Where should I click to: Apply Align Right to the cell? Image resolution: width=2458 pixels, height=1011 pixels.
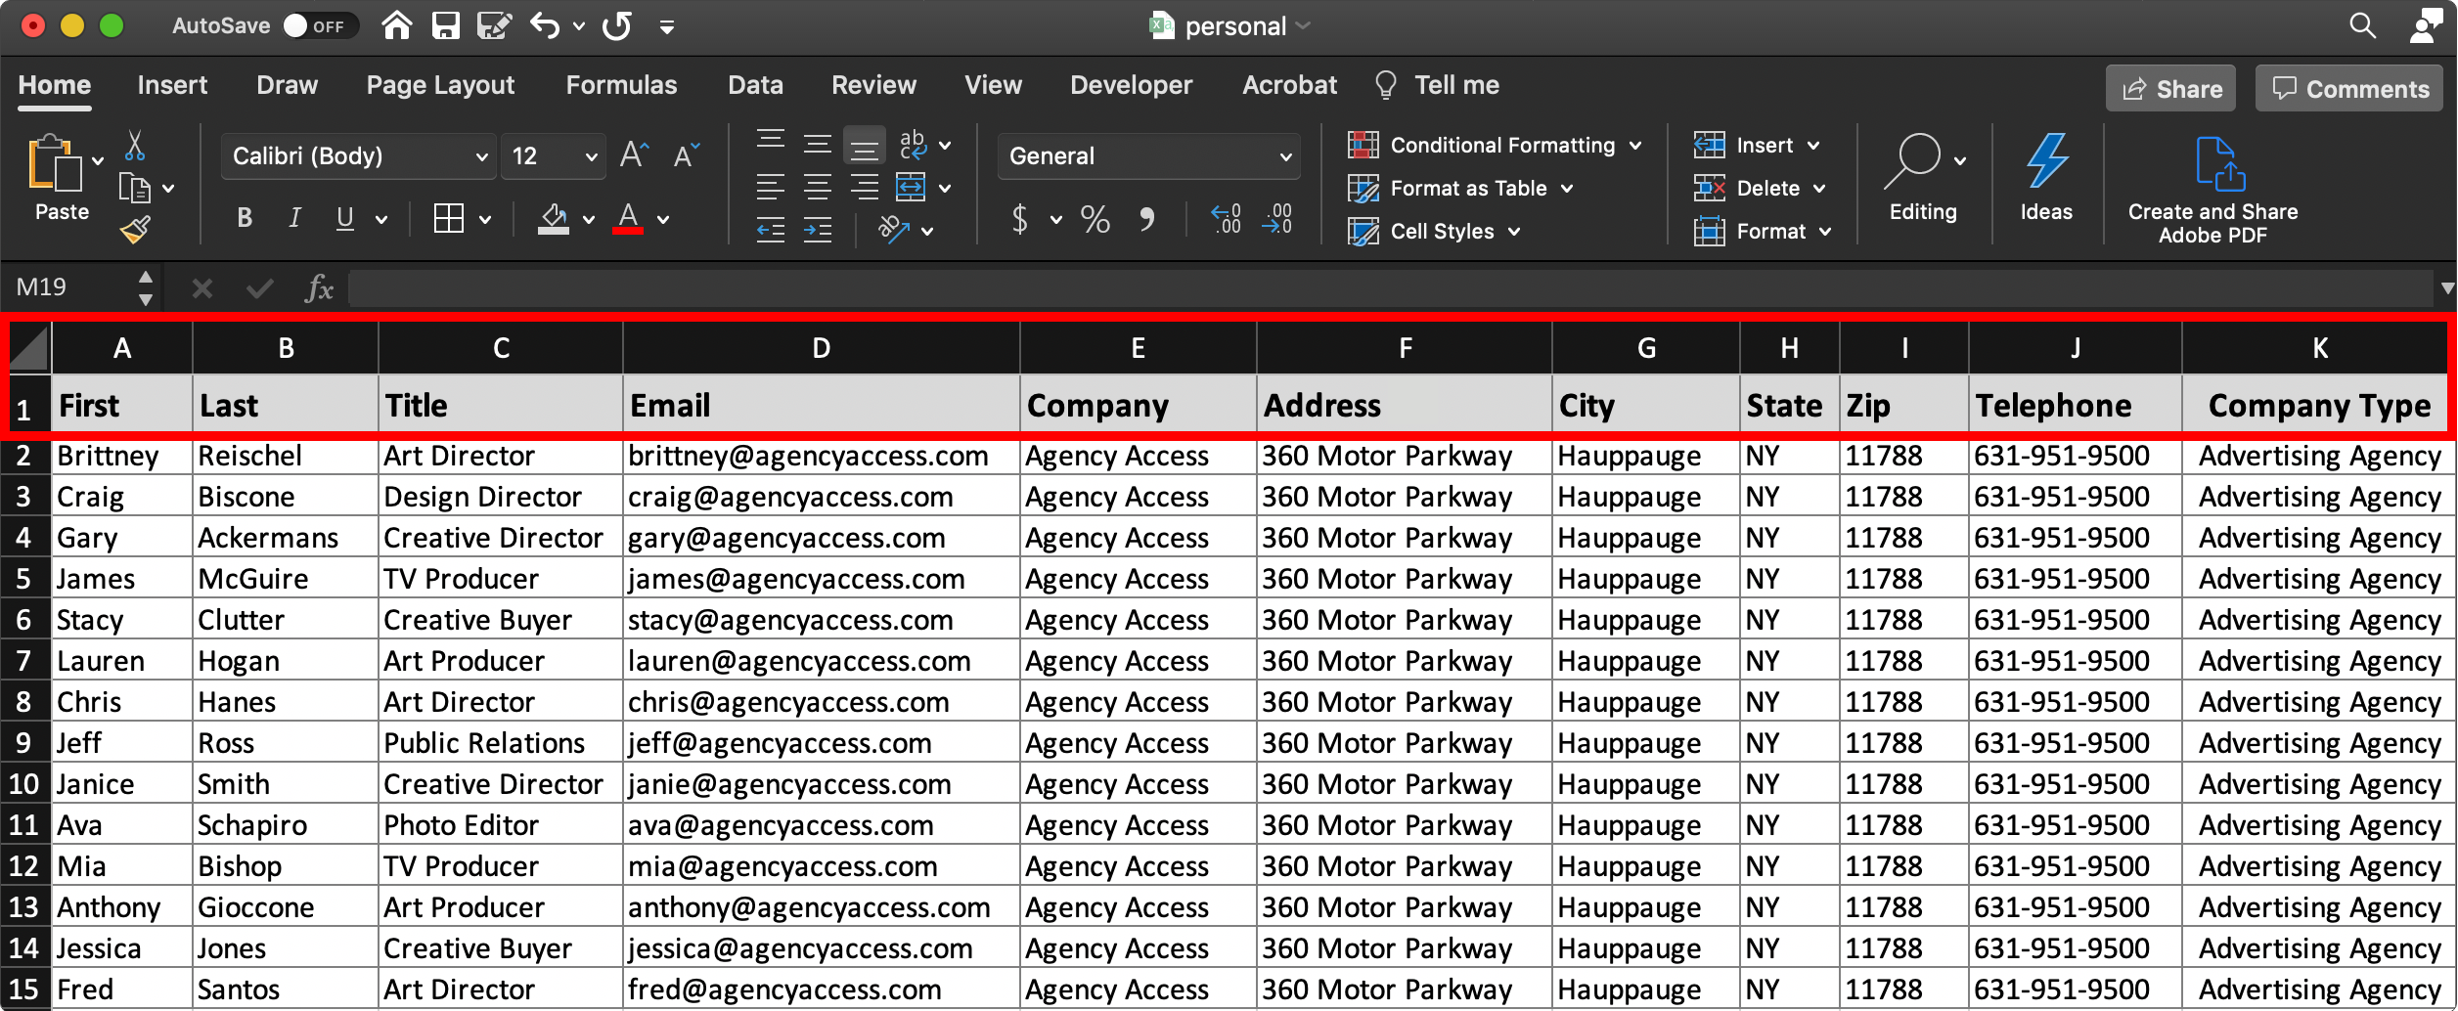865,187
